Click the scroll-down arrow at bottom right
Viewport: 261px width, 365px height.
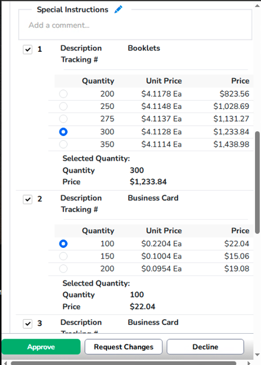(257, 355)
